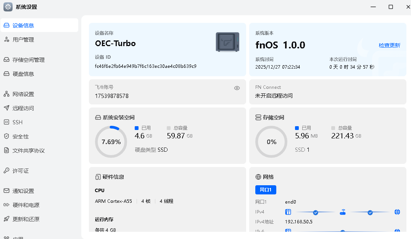Viewport: 411px width, 239px height.
Task: Click the IPv4 internet globe icon
Action: pos(397,212)
